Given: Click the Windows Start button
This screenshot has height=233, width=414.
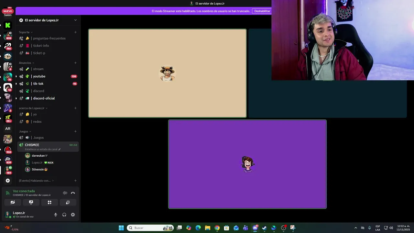Looking at the screenshot, I should click(x=121, y=228).
